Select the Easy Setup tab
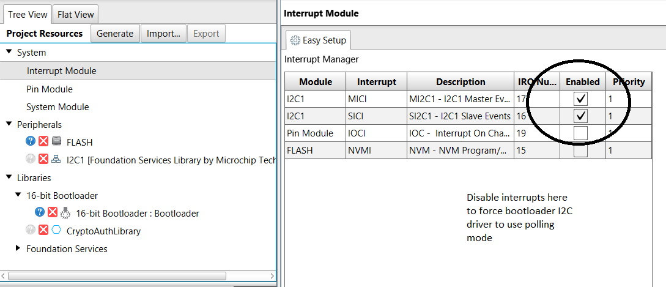This screenshot has width=666, height=287. (318, 40)
